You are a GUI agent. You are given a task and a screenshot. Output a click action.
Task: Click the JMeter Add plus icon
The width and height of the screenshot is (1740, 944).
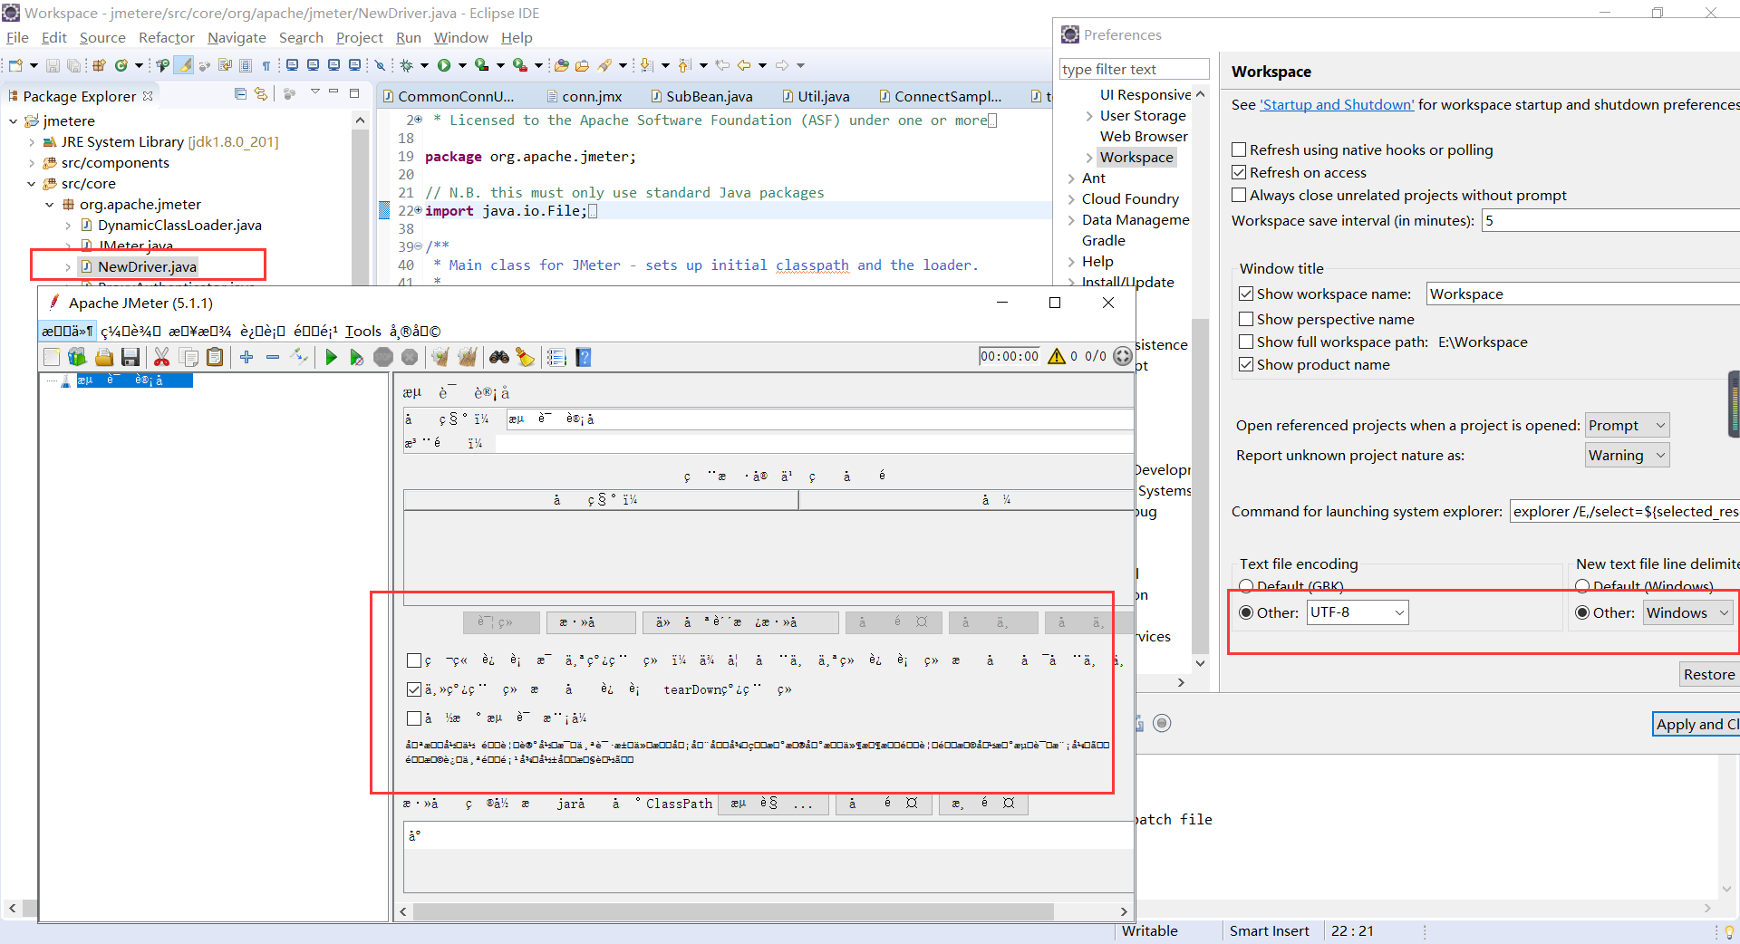click(246, 358)
